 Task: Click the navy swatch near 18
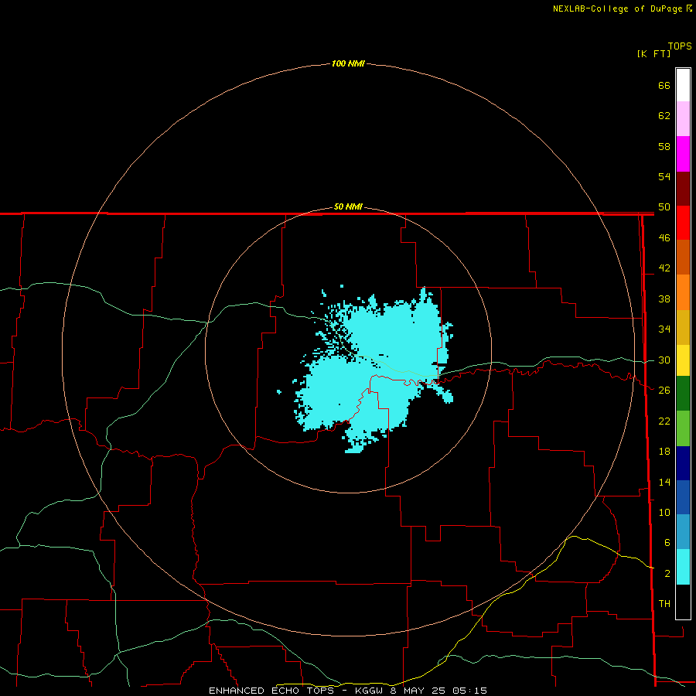[683, 463]
